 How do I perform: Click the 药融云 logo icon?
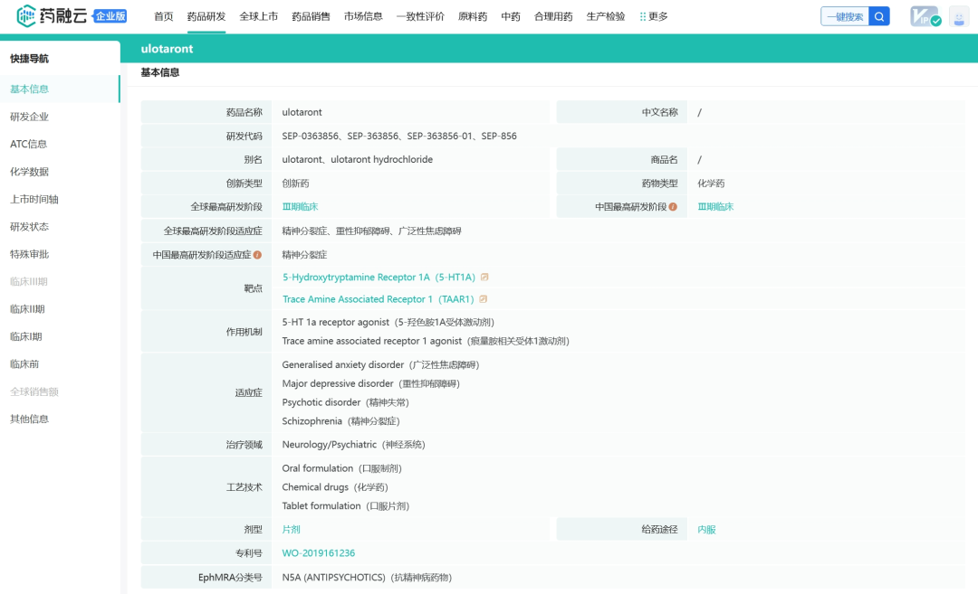pyautogui.click(x=25, y=16)
